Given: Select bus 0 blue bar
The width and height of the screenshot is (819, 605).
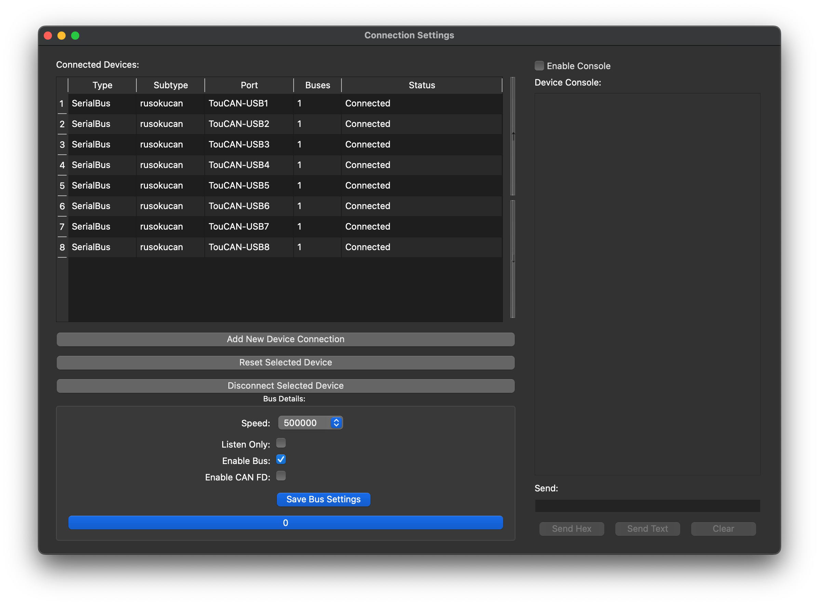Looking at the screenshot, I should click(285, 523).
